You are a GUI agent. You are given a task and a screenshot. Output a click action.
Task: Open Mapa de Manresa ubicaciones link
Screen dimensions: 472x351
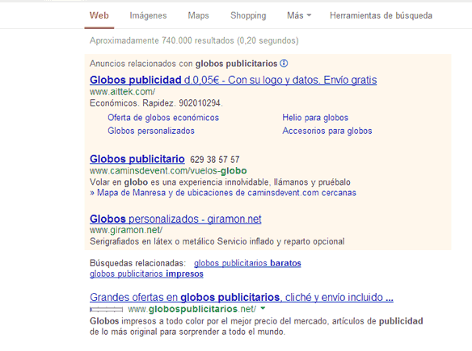tap(223, 193)
